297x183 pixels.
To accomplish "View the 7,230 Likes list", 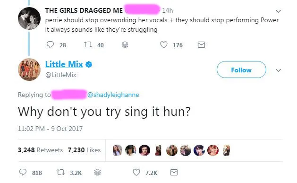I will (x=84, y=150).
